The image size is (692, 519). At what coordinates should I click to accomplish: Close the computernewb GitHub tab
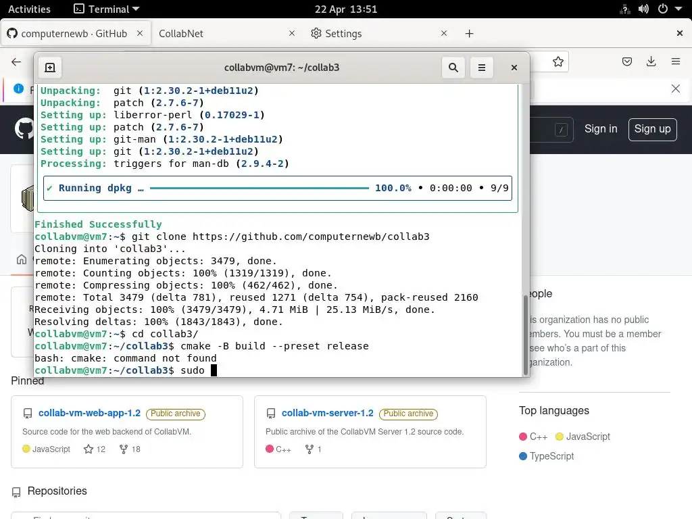[x=140, y=33]
